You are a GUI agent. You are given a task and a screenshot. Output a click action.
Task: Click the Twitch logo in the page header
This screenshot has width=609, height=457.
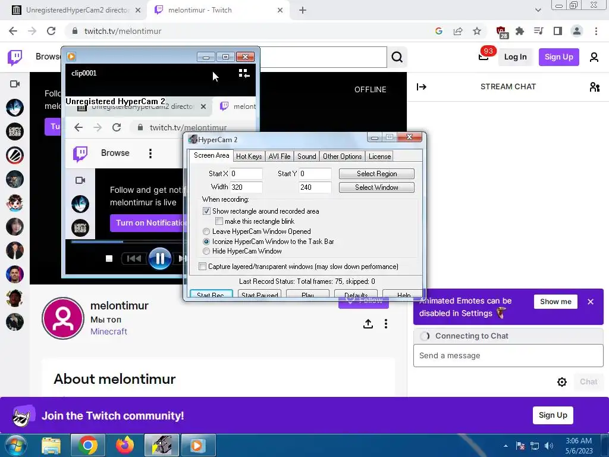tap(15, 58)
